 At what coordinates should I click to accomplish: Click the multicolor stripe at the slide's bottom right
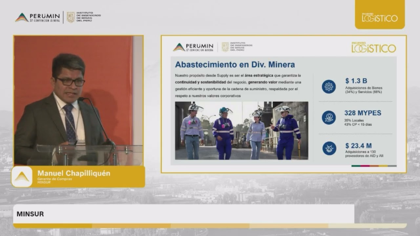click(374, 166)
